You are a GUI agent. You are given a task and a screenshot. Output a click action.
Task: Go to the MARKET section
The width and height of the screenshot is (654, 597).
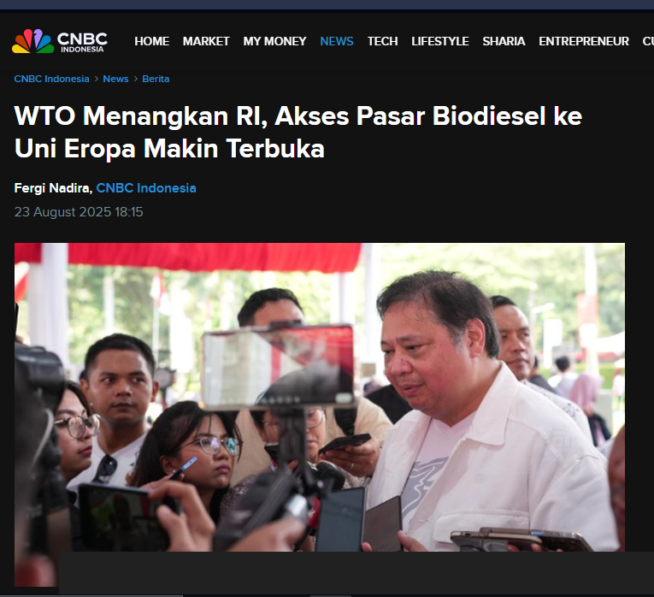pyautogui.click(x=206, y=41)
